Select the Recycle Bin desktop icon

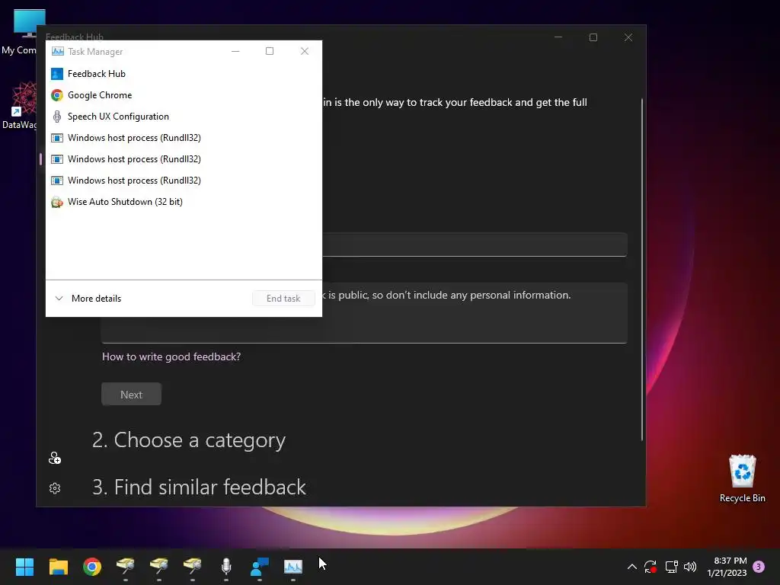[742, 479]
